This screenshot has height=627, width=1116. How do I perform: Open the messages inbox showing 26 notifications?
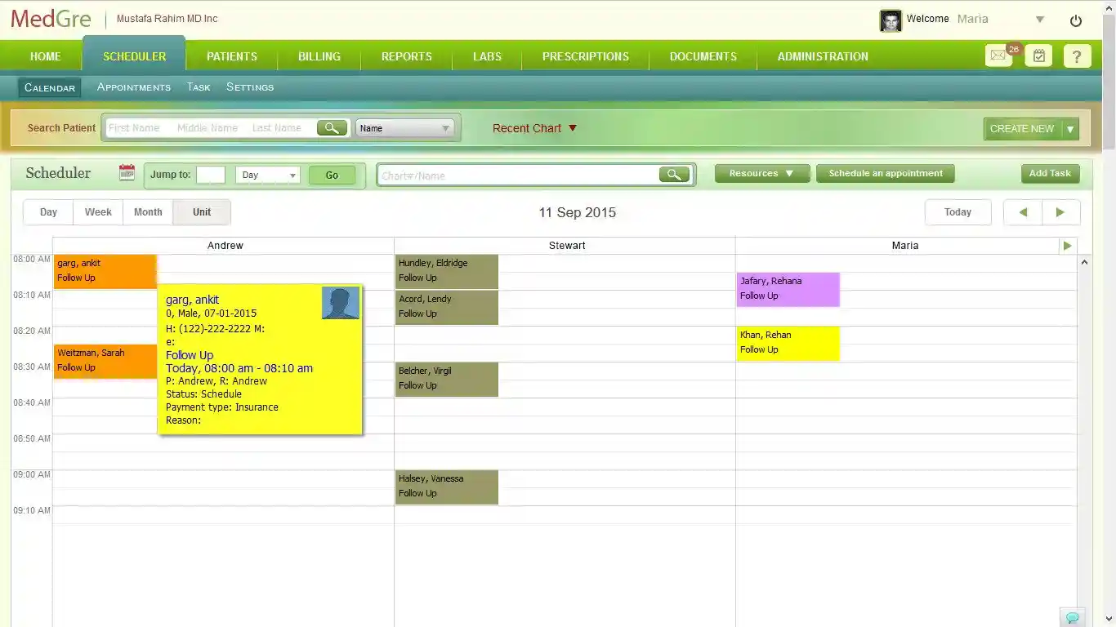pos(998,56)
